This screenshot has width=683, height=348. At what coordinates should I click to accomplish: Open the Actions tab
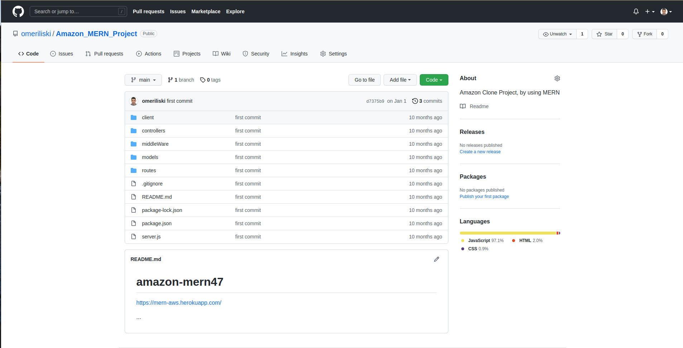point(149,54)
